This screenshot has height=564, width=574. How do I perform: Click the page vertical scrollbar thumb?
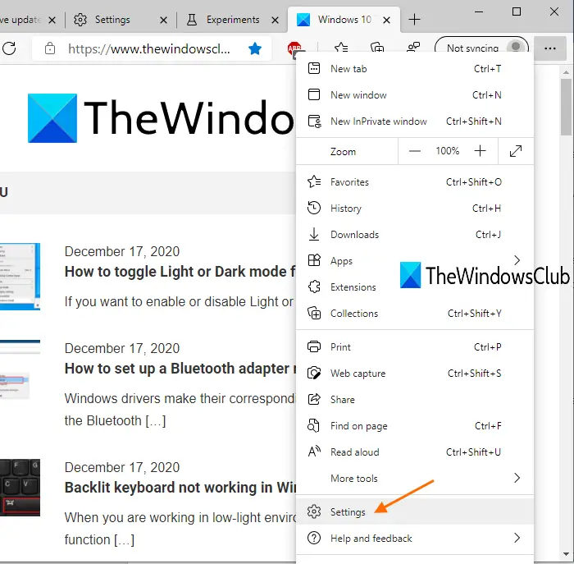pos(567,107)
